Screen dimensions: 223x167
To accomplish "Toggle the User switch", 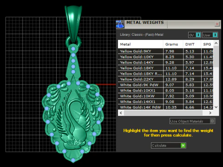I will click(210, 35).
